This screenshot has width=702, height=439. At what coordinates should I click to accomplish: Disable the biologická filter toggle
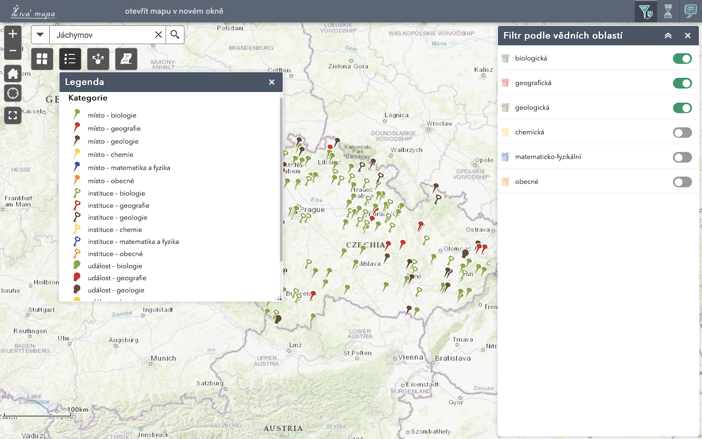pos(682,59)
